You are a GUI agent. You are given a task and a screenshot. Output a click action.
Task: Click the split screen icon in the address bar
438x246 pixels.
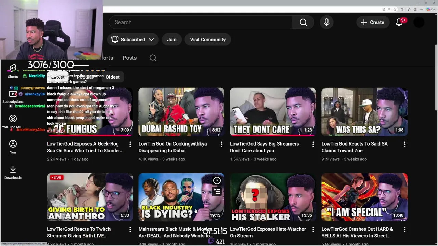(384, 9)
